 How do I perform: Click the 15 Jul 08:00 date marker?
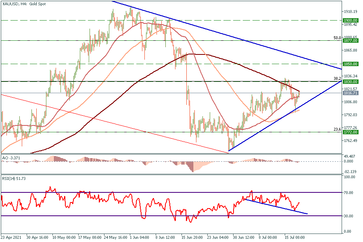click(295, 238)
